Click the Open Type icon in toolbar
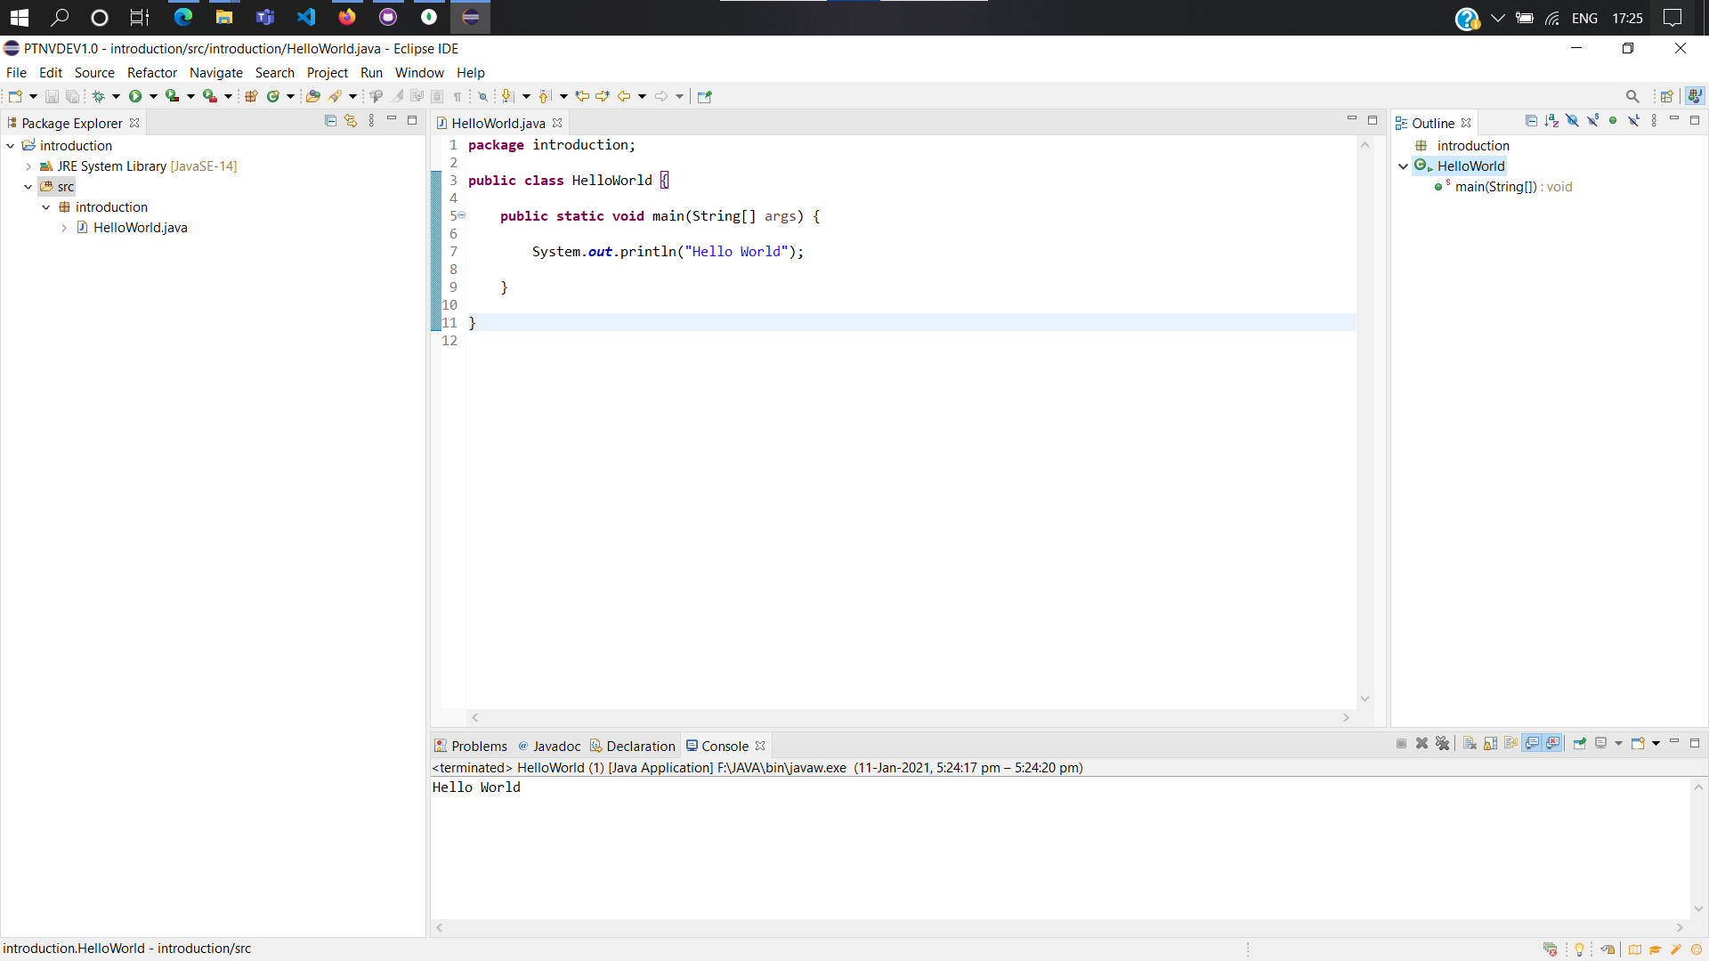 (312, 96)
